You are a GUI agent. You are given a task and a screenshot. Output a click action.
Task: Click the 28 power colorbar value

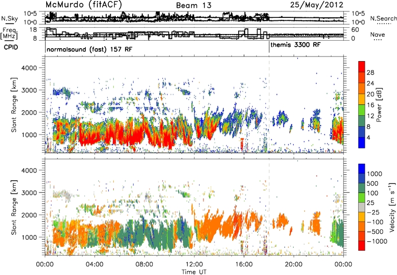(x=370, y=72)
